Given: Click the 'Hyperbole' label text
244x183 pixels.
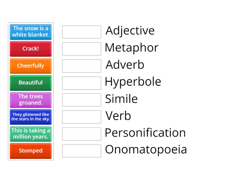Looking at the screenshot, I should coord(133,82).
